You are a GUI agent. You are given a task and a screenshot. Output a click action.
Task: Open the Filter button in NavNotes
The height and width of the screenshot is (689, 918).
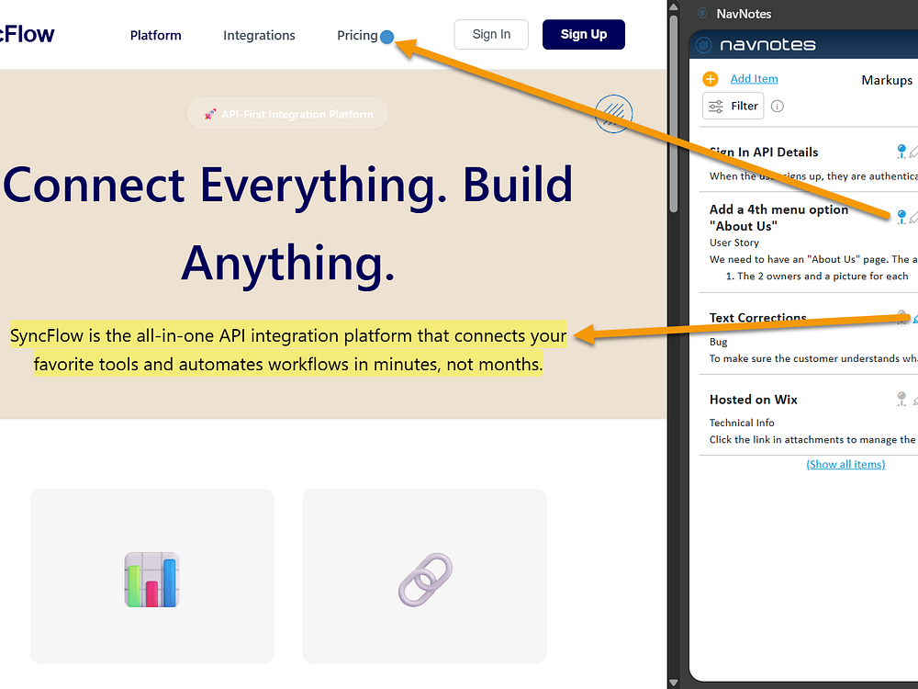coord(733,106)
